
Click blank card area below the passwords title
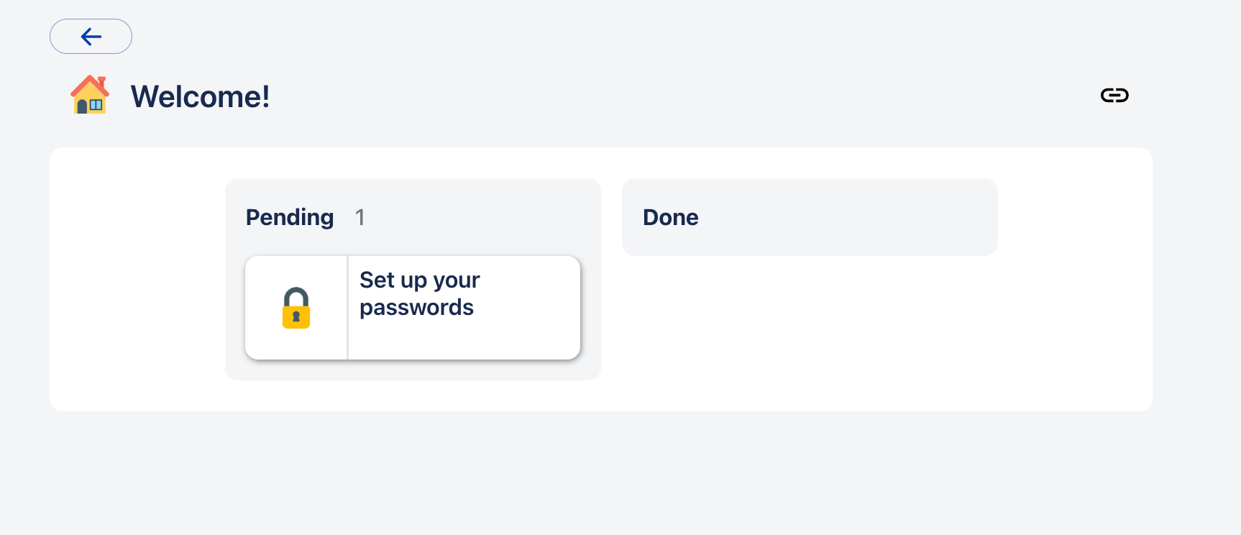[464, 339]
